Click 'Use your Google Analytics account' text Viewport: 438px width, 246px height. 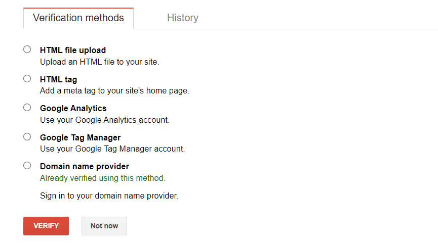pyautogui.click(x=104, y=120)
